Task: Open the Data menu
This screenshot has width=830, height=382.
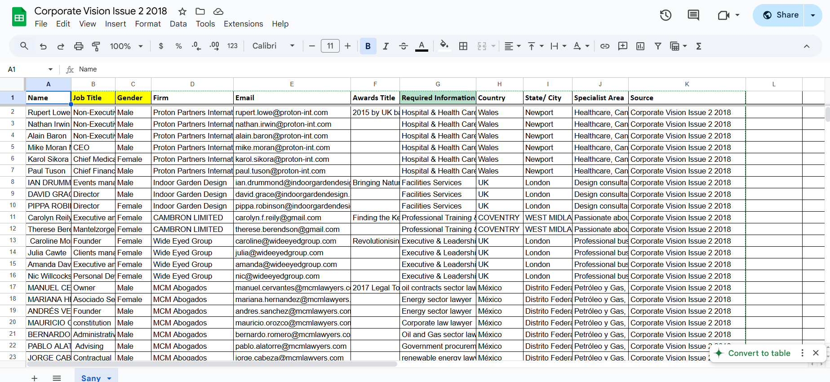Action: (x=178, y=24)
